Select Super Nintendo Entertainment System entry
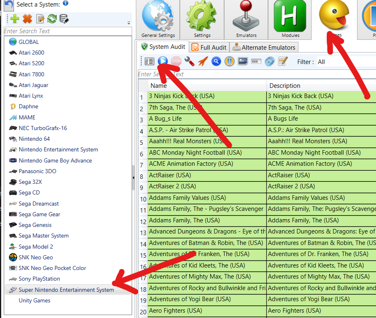The width and height of the screenshot is (376, 318). [x=68, y=290]
